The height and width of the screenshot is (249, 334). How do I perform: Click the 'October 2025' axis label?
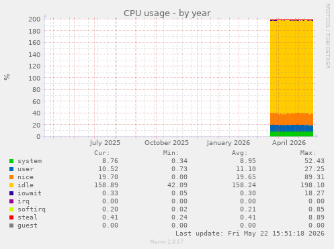click(167, 143)
